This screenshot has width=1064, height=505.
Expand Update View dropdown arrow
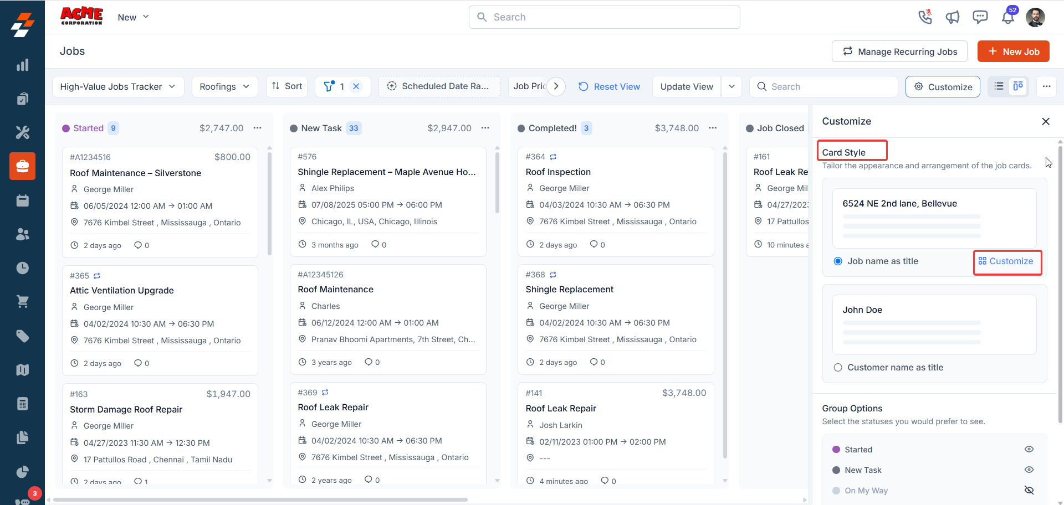(x=731, y=86)
